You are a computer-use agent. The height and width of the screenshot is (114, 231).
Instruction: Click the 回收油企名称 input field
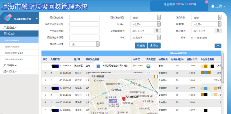tap(81, 17)
